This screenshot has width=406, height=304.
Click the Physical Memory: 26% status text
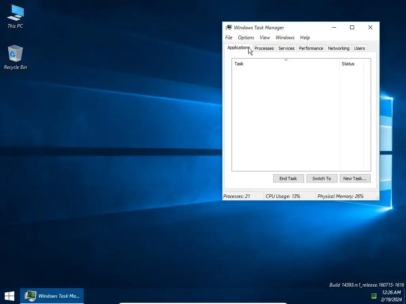tap(341, 196)
